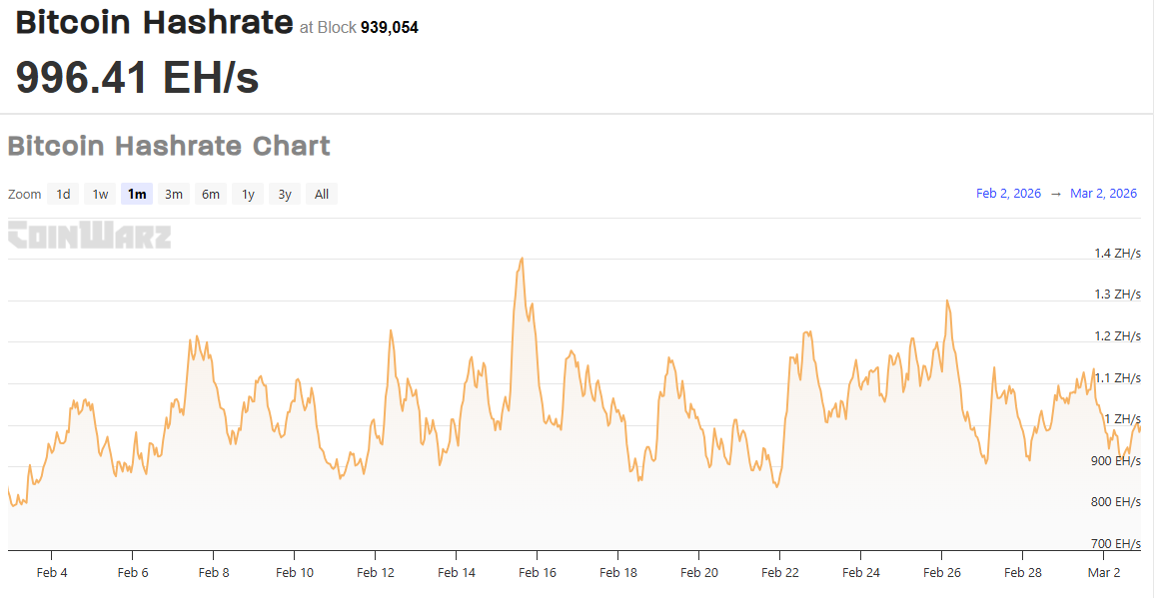
Task: Click the Feb 6 date label
Action: click(x=133, y=573)
